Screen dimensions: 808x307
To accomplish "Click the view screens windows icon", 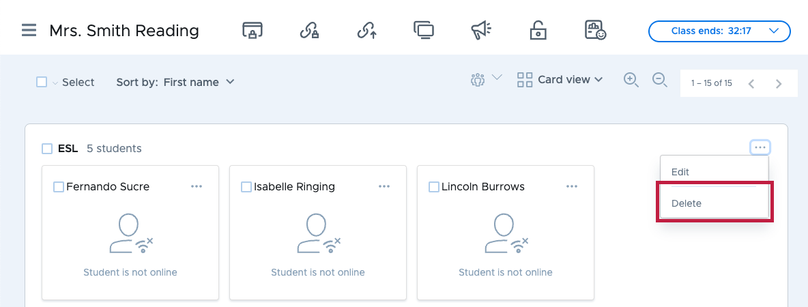I will 424,31.
